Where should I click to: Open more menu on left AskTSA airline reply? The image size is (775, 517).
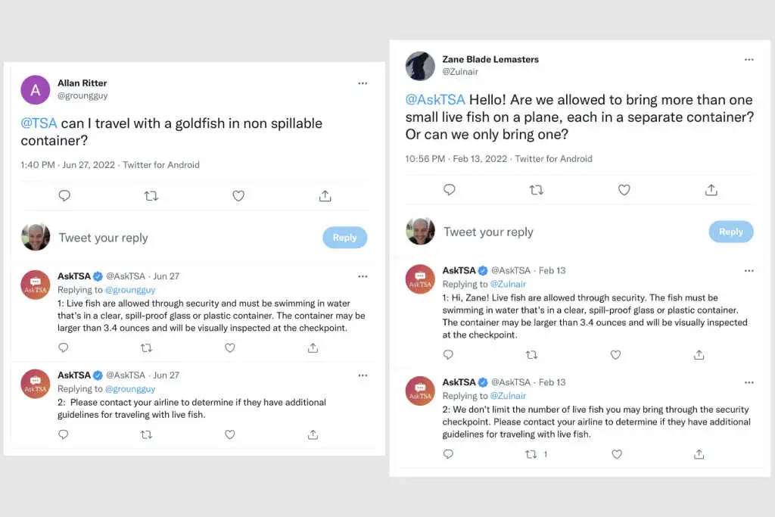click(363, 375)
